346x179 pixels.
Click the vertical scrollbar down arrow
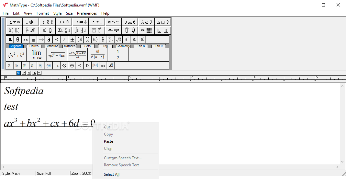(342, 162)
